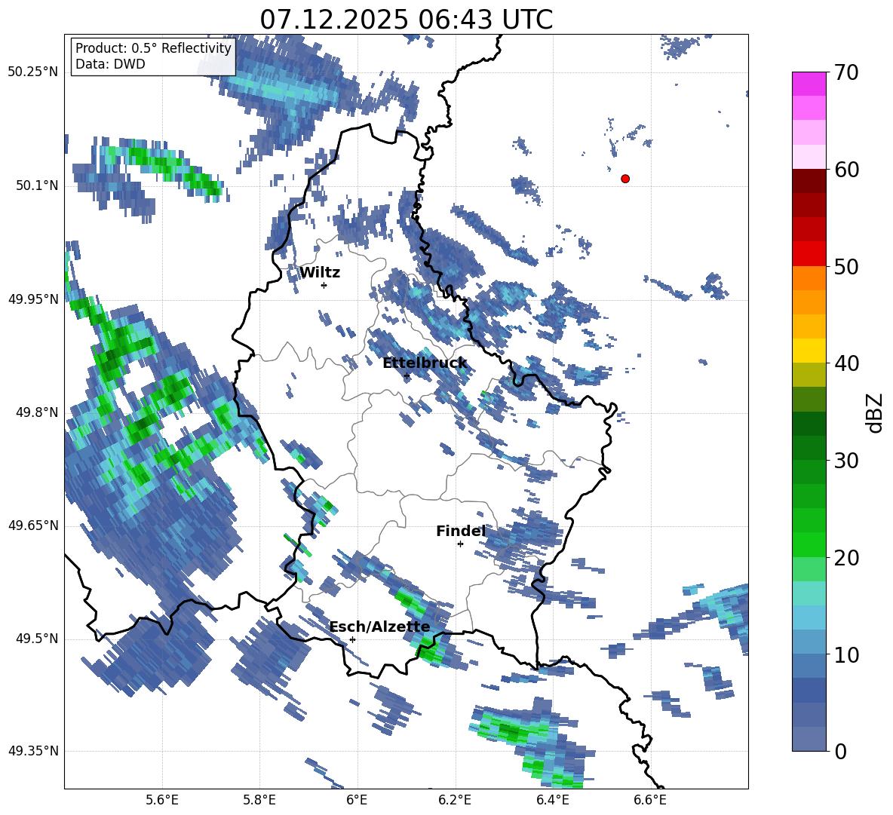Pick the olive colorbar segment below 40
893x815 pixels.
pos(809,375)
